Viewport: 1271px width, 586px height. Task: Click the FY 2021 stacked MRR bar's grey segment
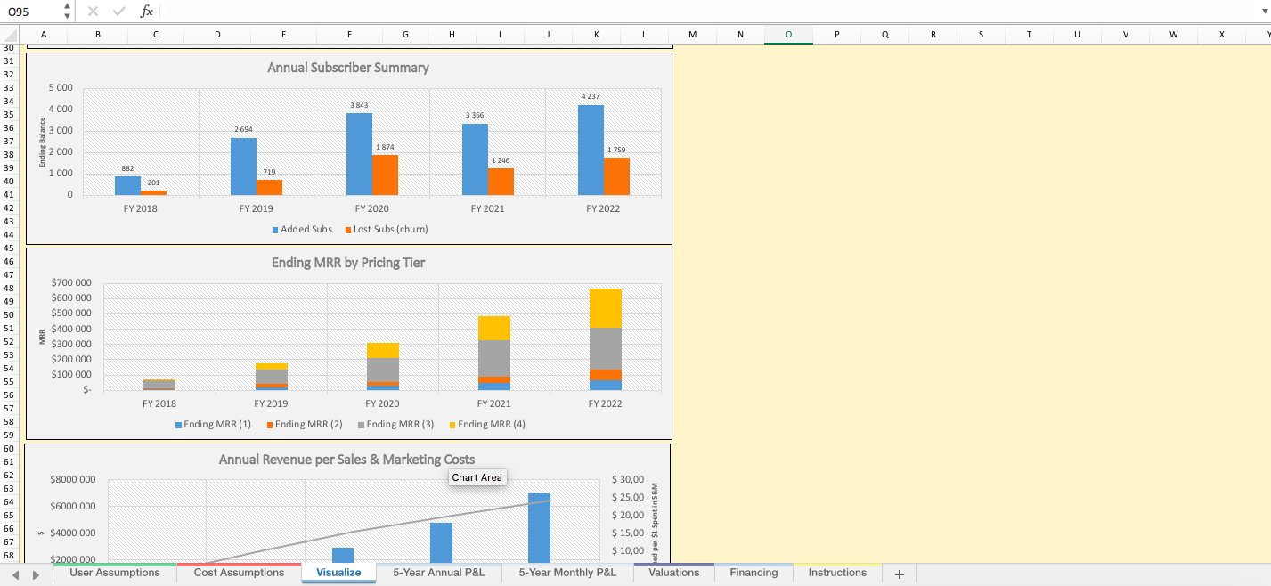[494, 358]
